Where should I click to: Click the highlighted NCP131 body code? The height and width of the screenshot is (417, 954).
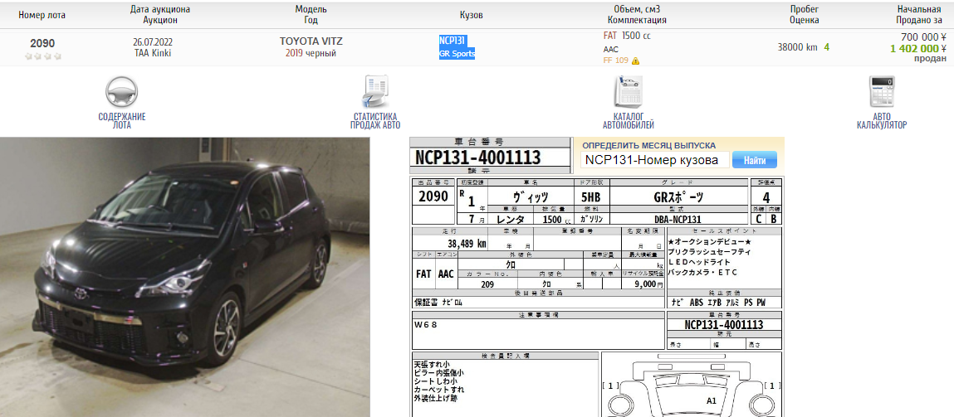click(452, 41)
